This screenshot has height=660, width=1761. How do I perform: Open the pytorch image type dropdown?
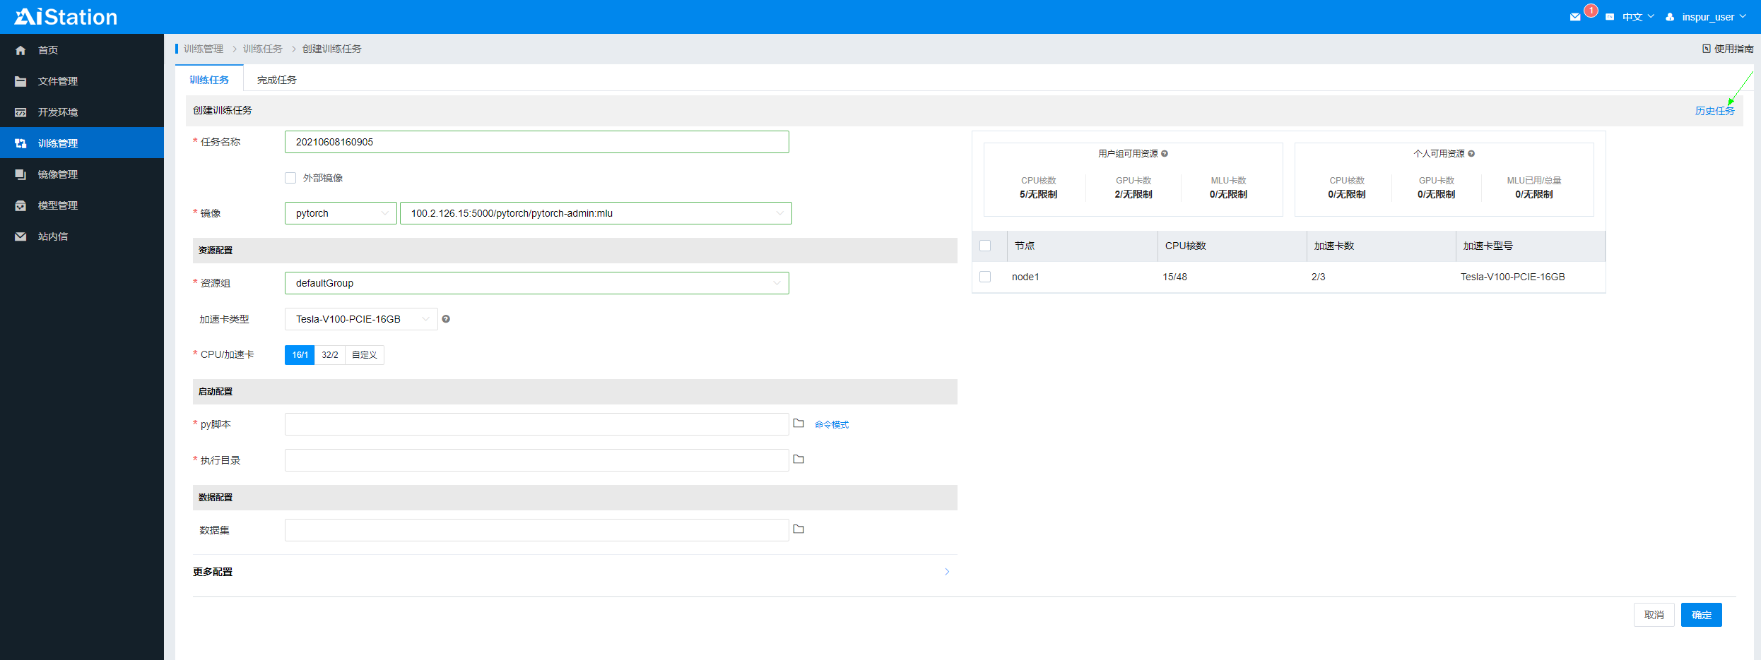[341, 213]
